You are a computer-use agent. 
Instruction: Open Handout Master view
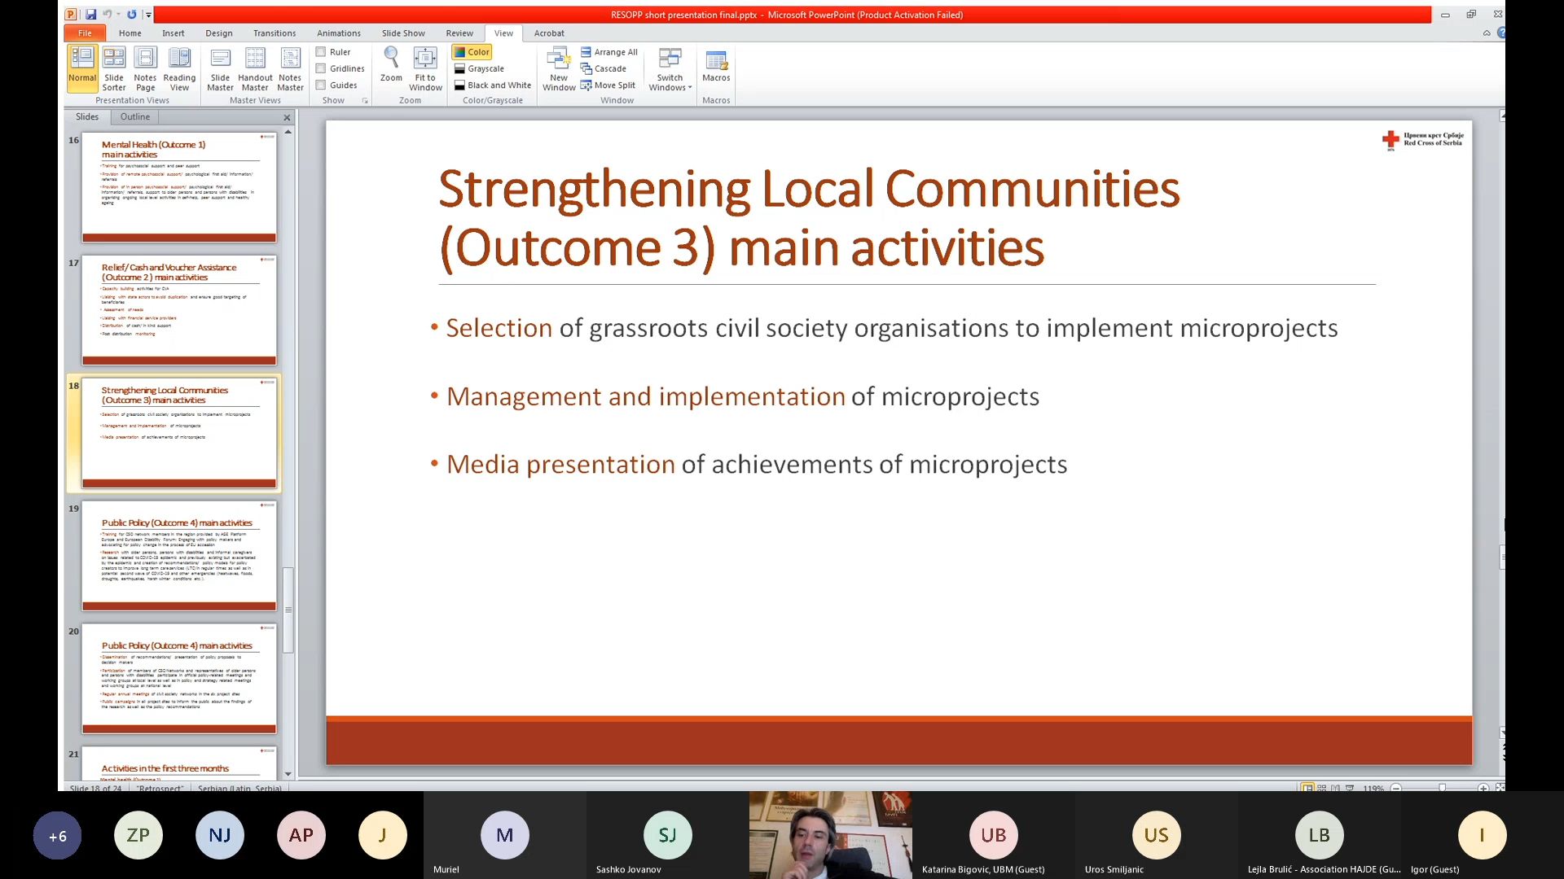coord(255,68)
